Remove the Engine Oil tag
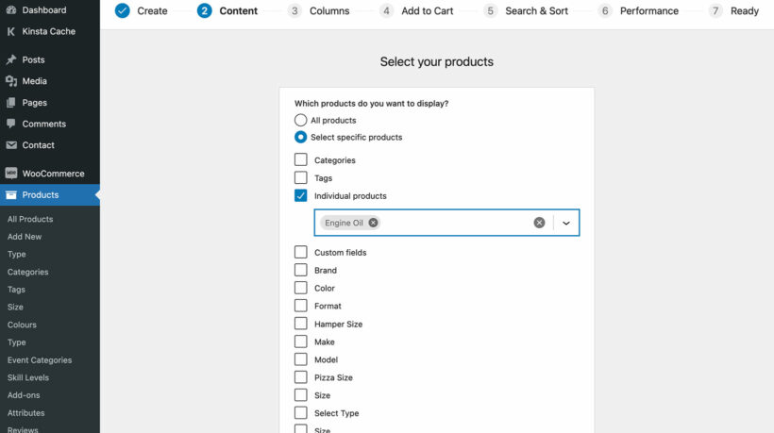The width and height of the screenshot is (774, 433). pos(373,223)
